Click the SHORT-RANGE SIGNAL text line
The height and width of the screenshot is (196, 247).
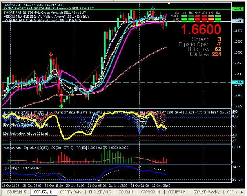pos(45,13)
